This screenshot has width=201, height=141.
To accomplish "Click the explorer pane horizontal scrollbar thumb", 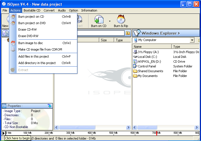I will click(x=147, y=127).
